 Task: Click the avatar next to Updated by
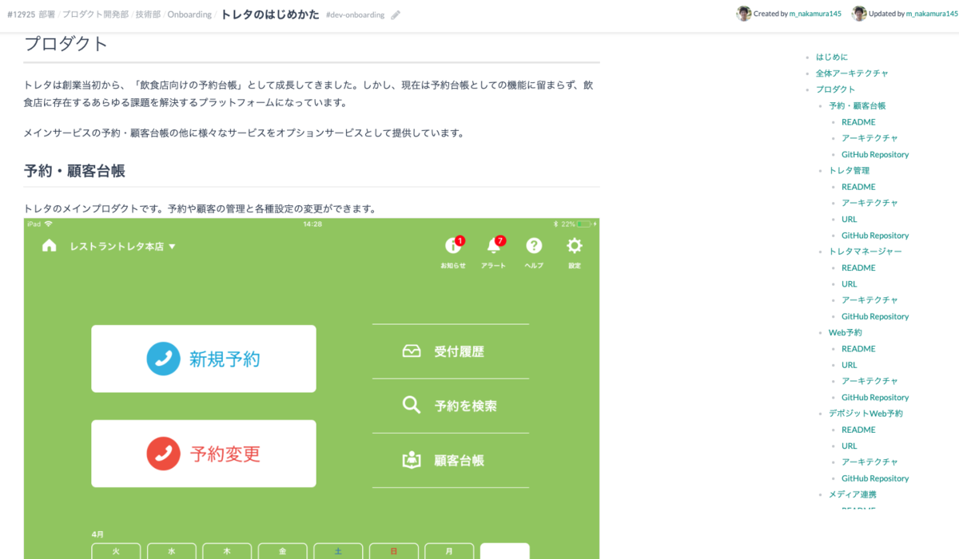859,14
